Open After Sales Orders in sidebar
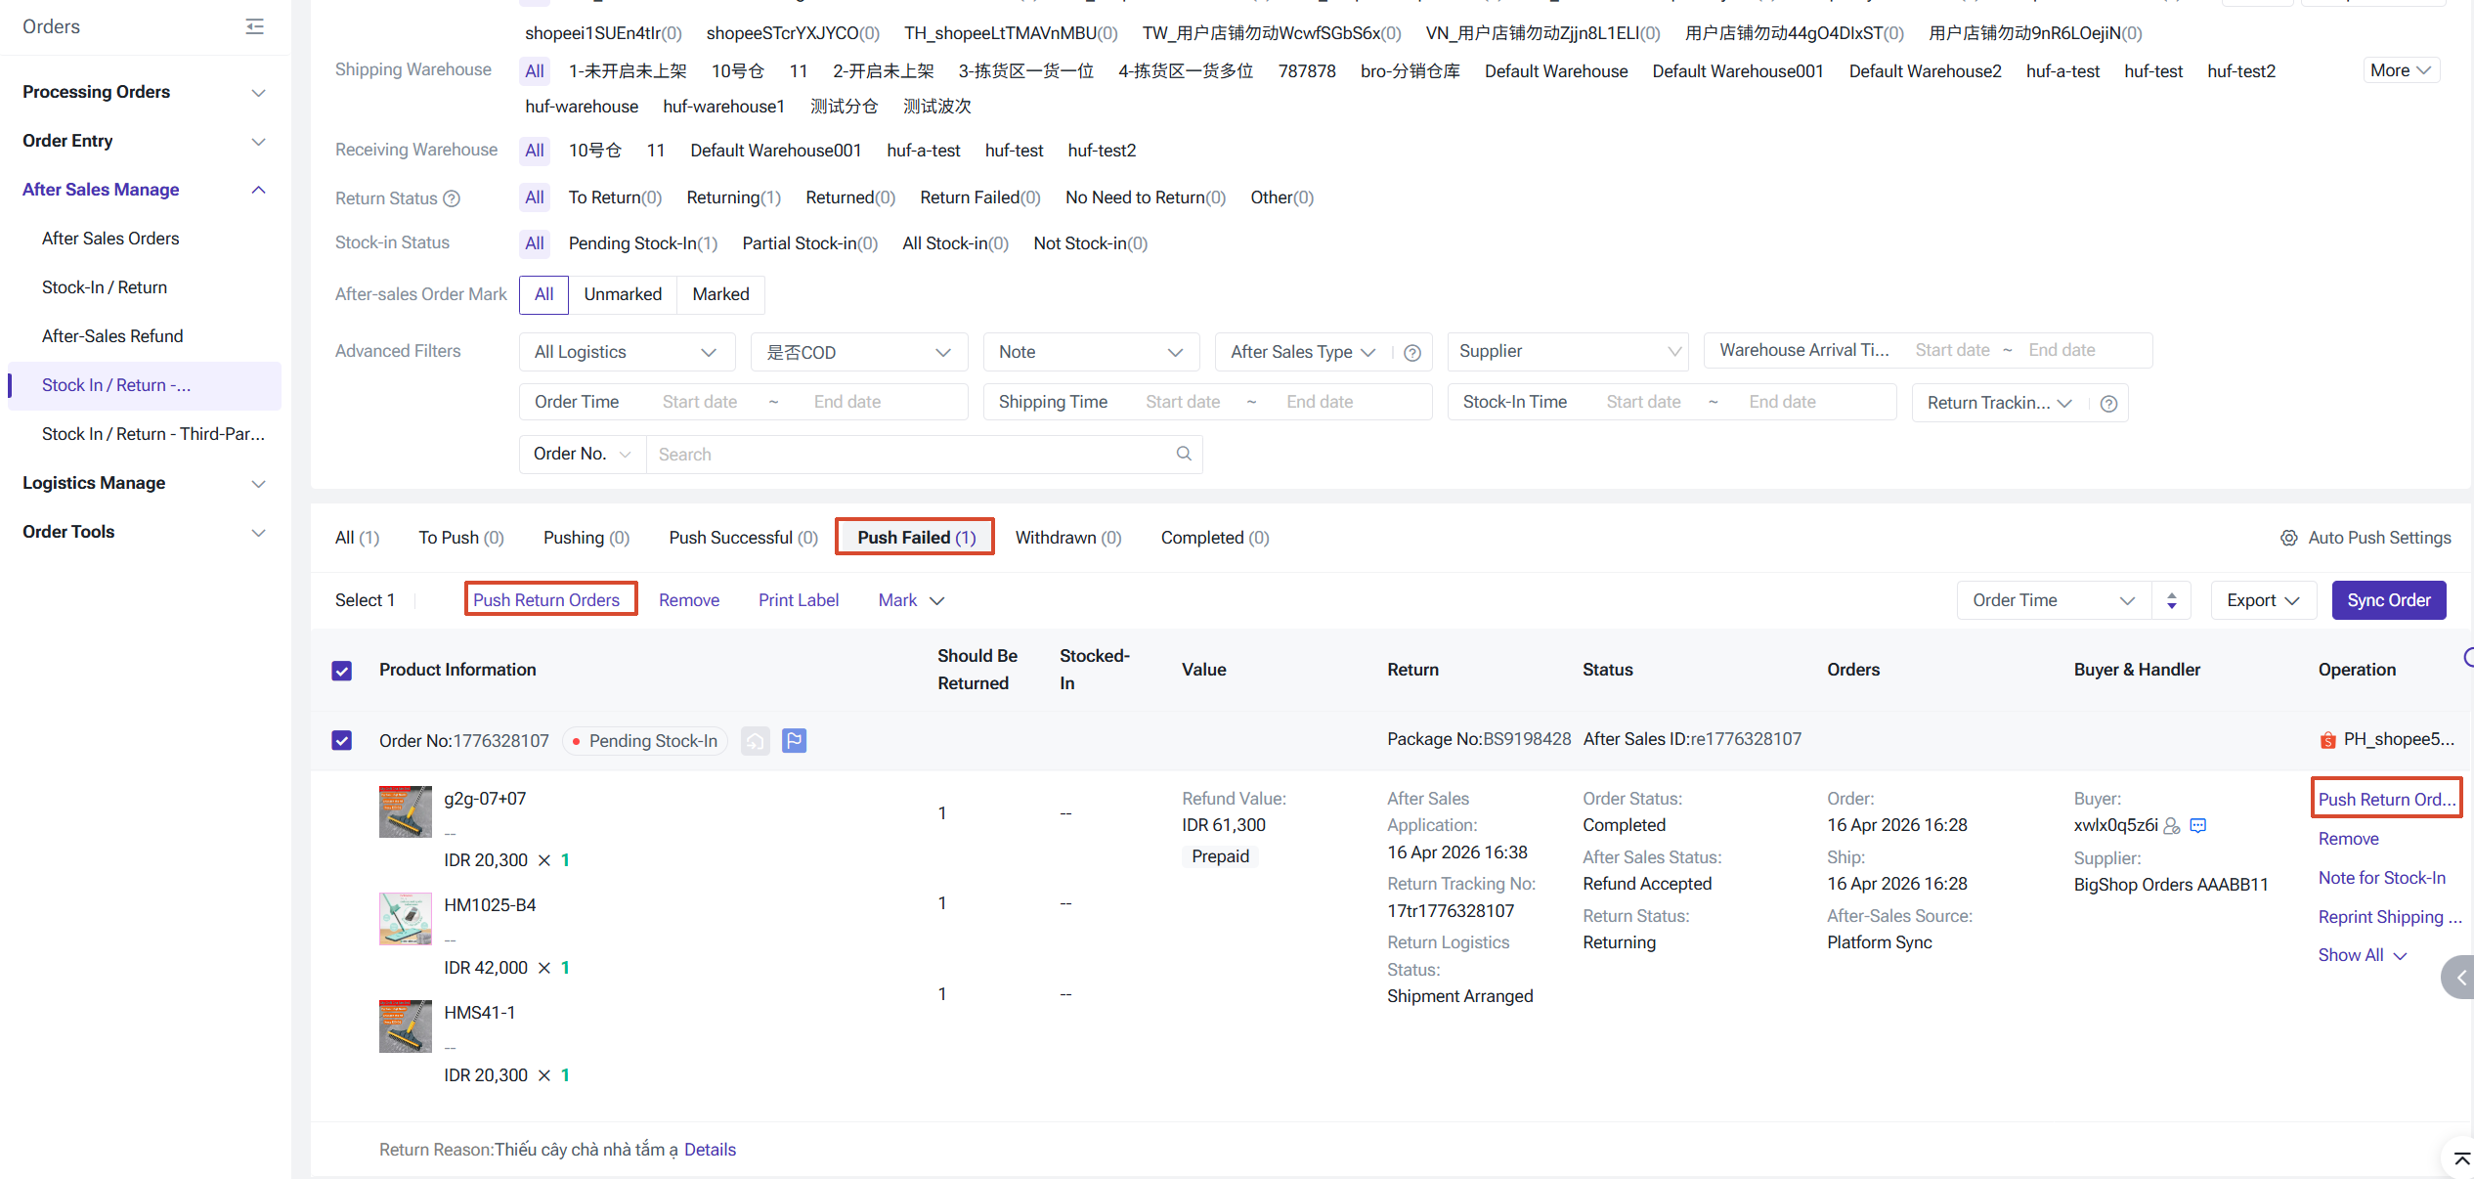 [x=110, y=239]
